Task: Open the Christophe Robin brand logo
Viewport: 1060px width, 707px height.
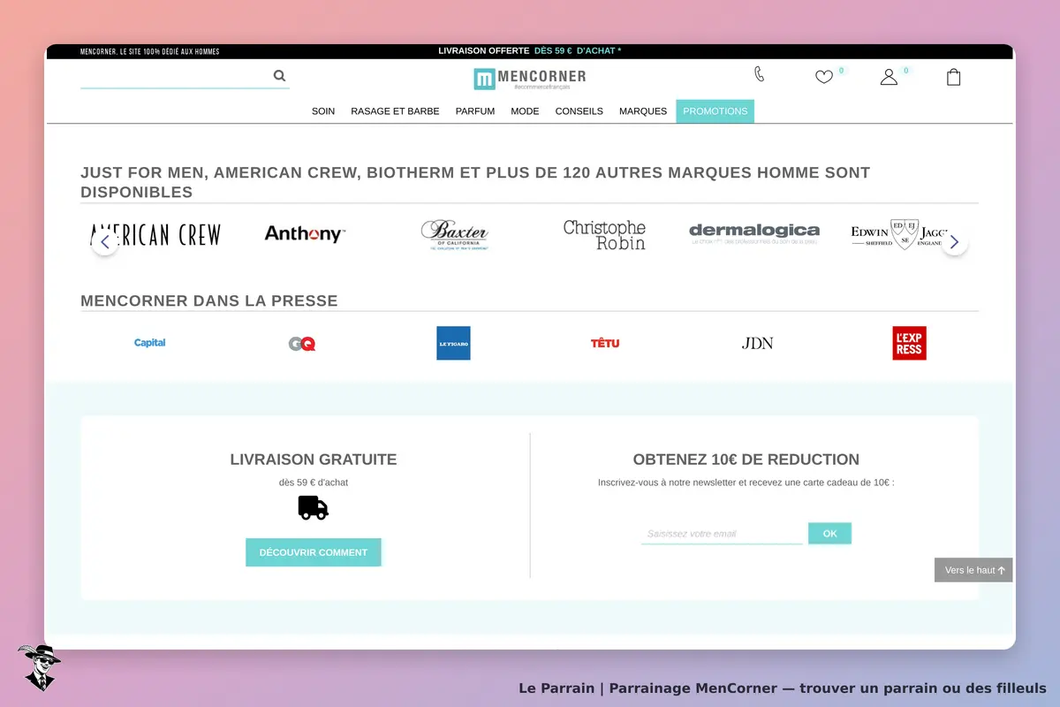Action: pyautogui.click(x=604, y=235)
